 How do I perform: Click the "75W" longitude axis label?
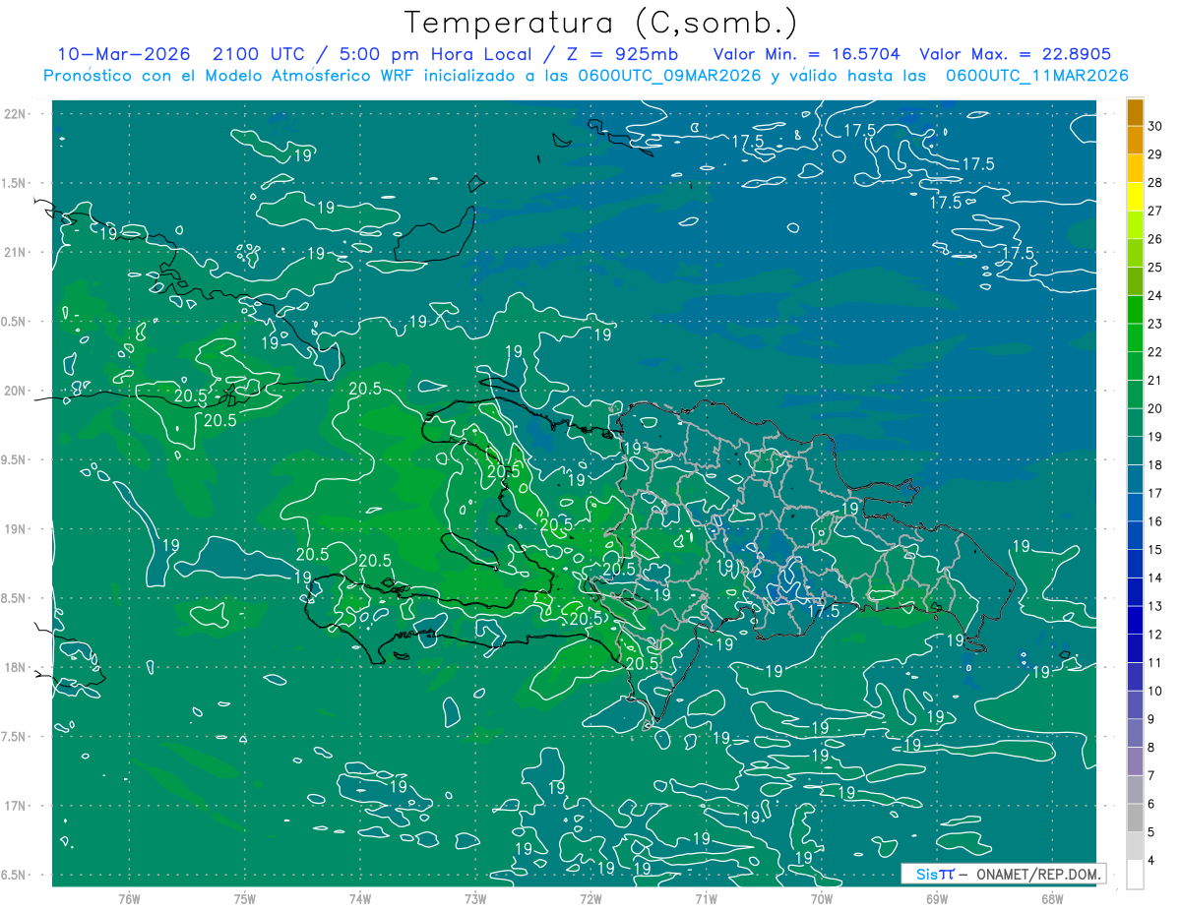245,898
